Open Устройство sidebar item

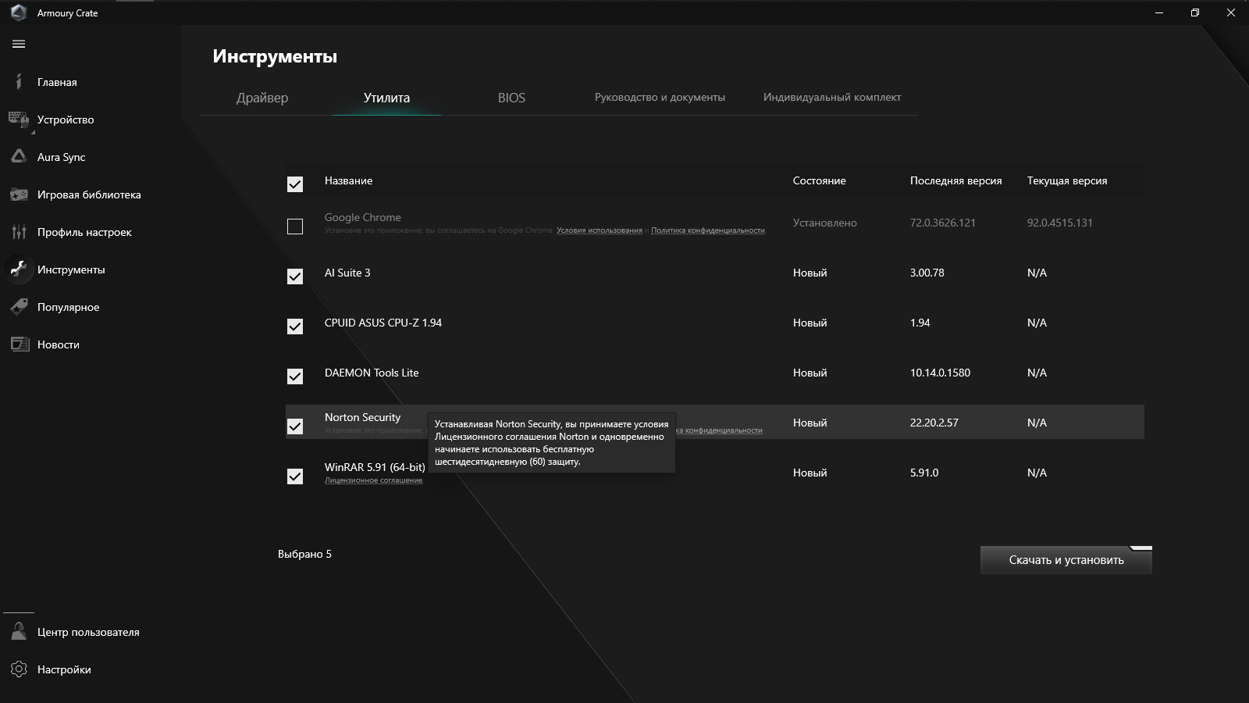pos(66,120)
